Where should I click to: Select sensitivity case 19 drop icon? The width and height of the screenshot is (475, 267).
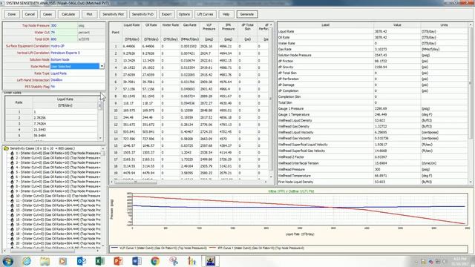(12, 239)
